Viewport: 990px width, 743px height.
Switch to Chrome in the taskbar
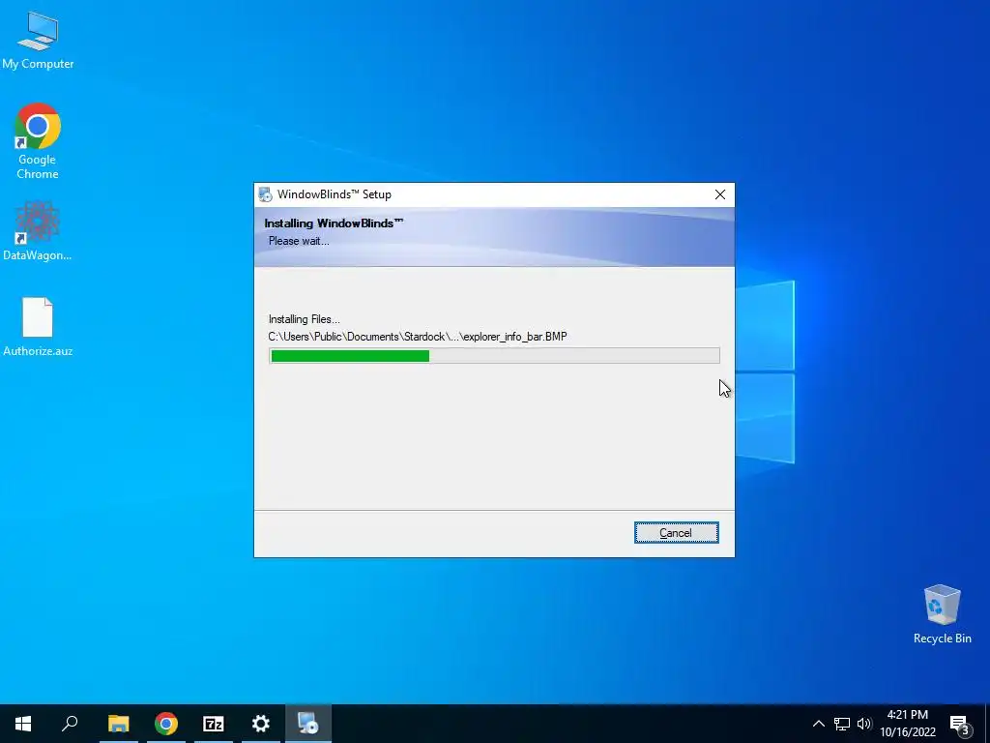click(x=166, y=724)
